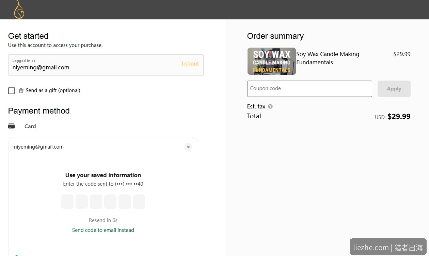Click Send code to email instead

click(x=103, y=230)
